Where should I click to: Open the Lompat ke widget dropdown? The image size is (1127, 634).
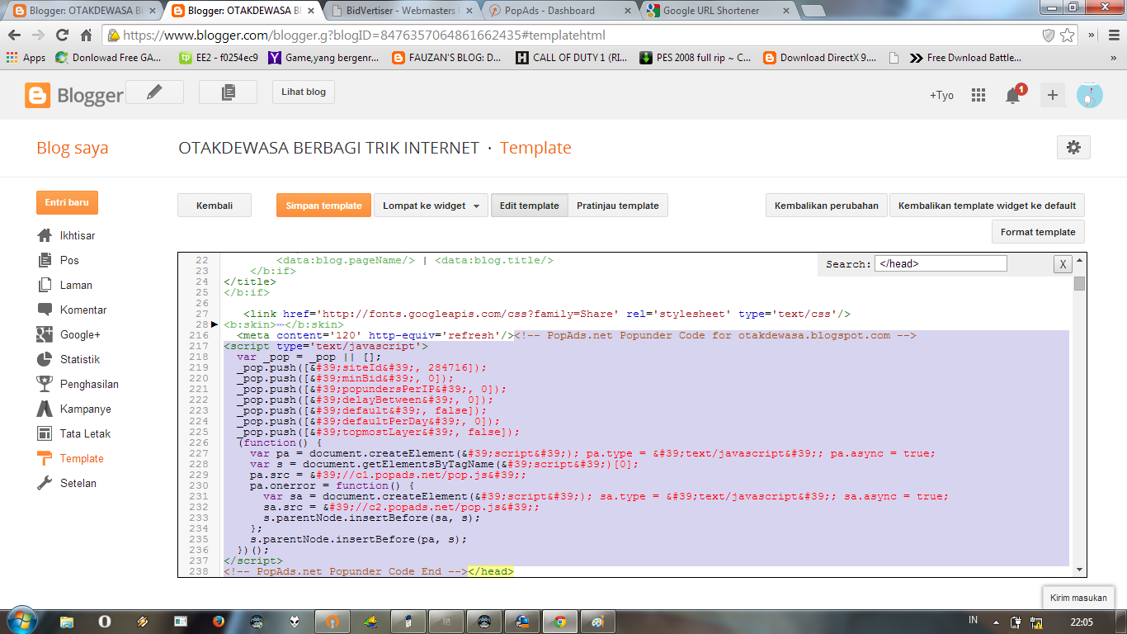click(431, 206)
